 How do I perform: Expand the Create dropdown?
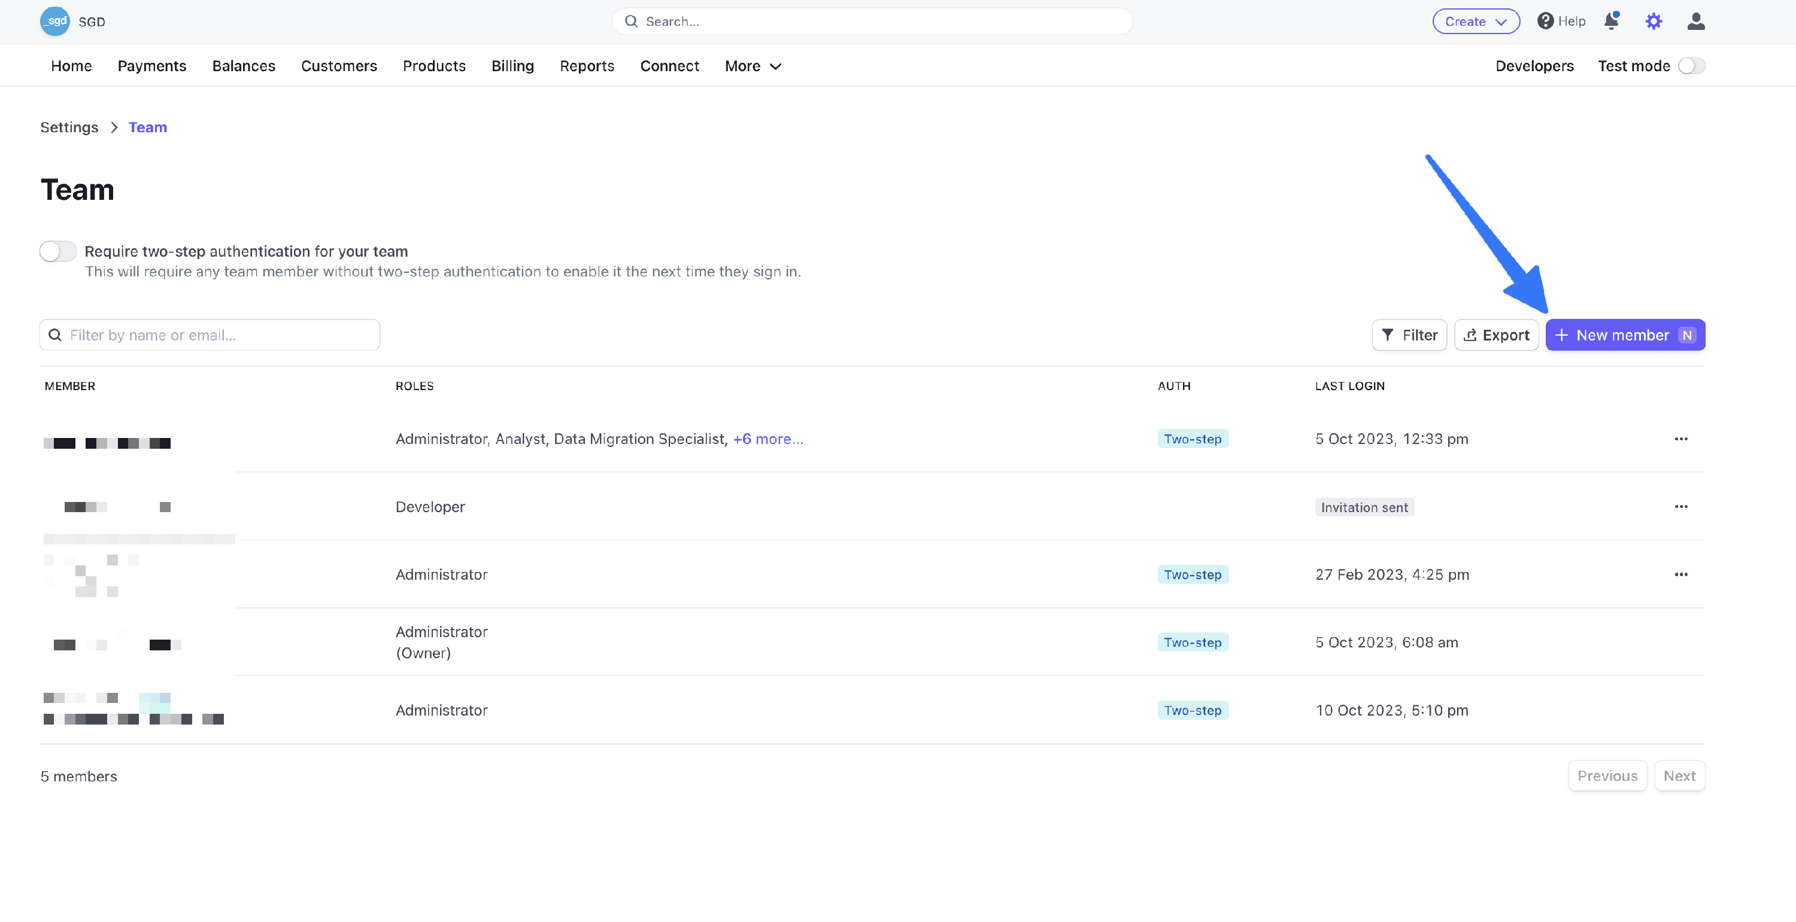(1475, 22)
